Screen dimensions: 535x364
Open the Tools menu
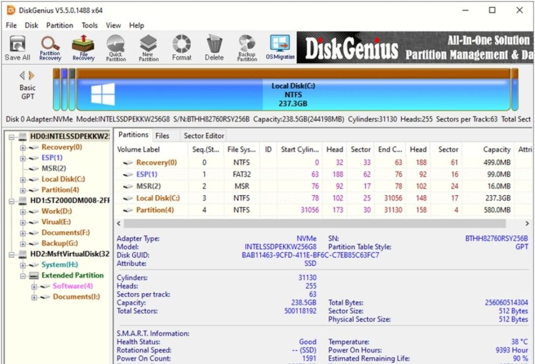pyautogui.click(x=89, y=25)
